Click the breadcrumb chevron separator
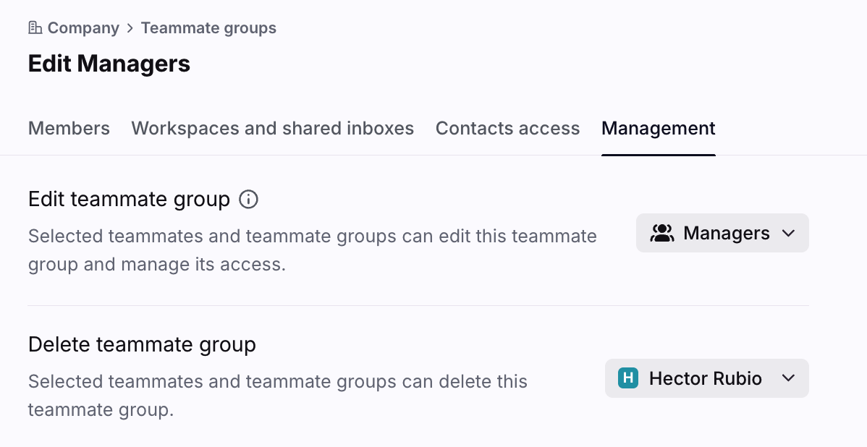The height and width of the screenshot is (447, 867). [x=130, y=28]
